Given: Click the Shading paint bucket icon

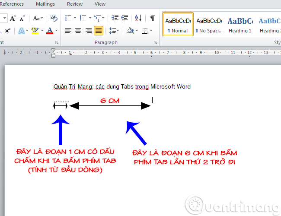Looking at the screenshot, I should point(130,31).
